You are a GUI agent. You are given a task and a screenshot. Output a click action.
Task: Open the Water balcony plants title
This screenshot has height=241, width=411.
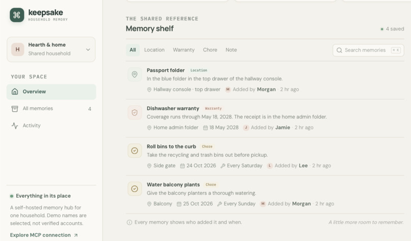click(173, 185)
